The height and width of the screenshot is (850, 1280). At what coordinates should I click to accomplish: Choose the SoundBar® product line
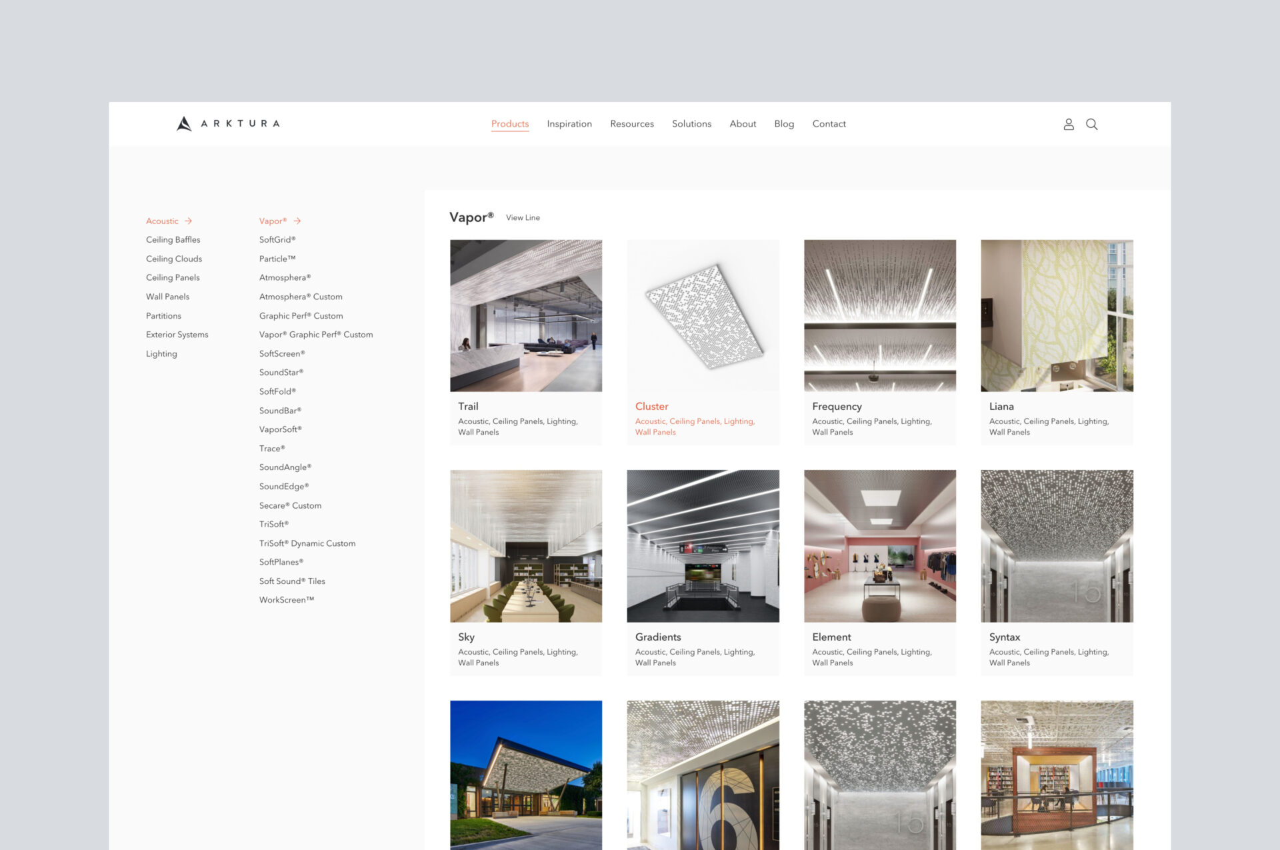click(280, 411)
